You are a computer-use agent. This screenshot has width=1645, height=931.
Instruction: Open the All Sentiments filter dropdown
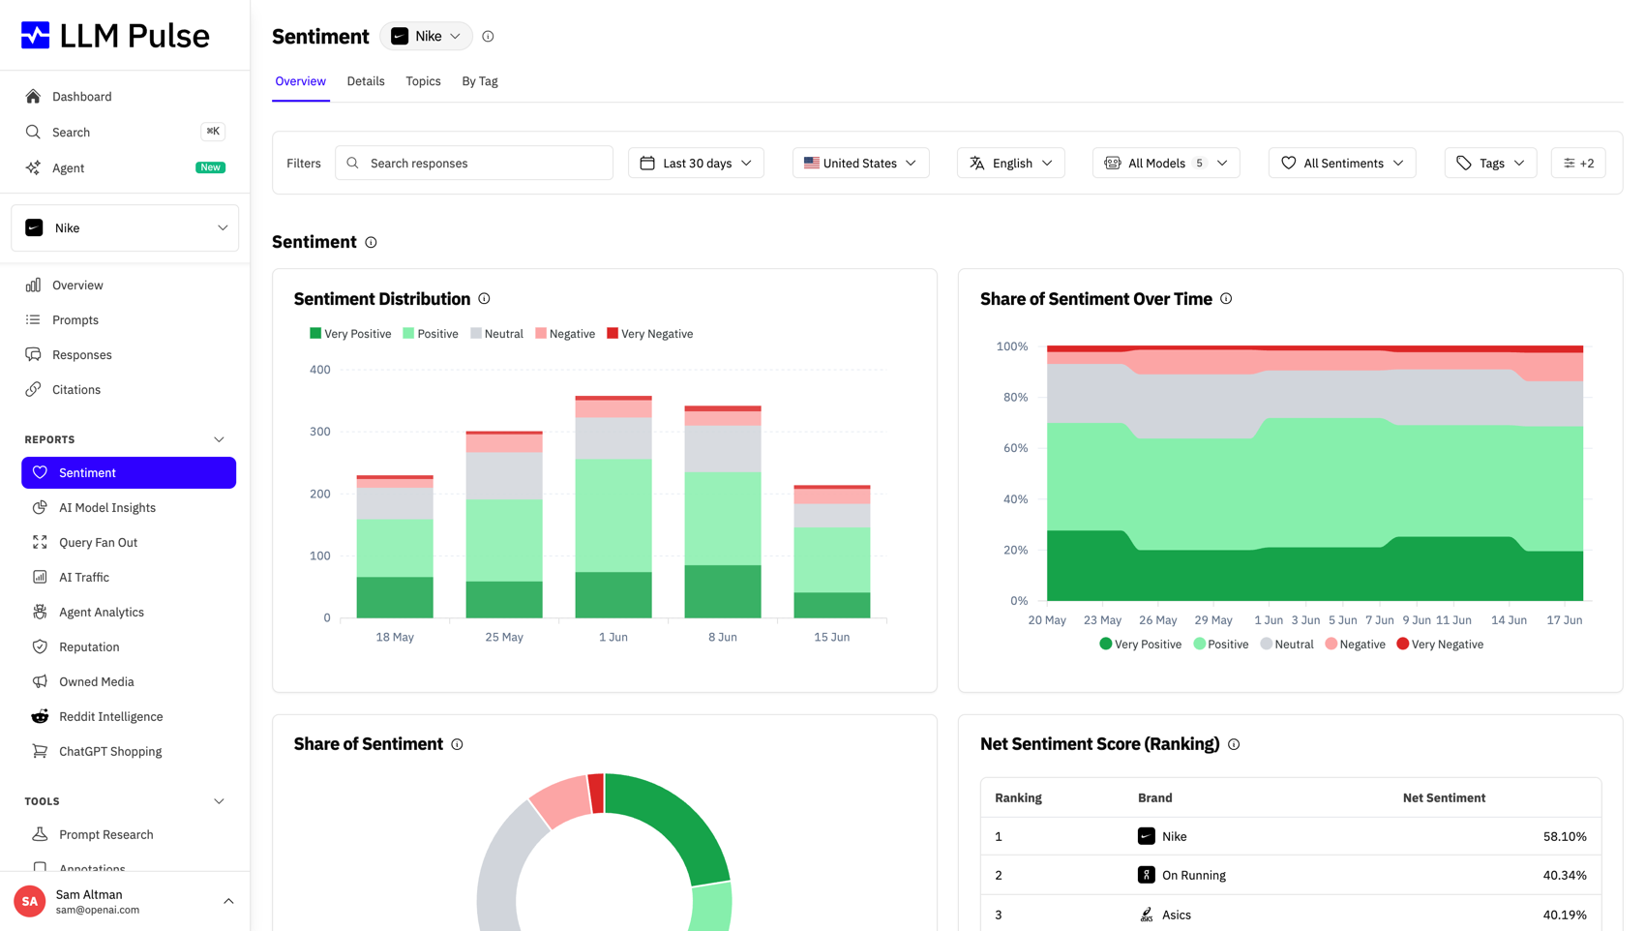(1342, 164)
